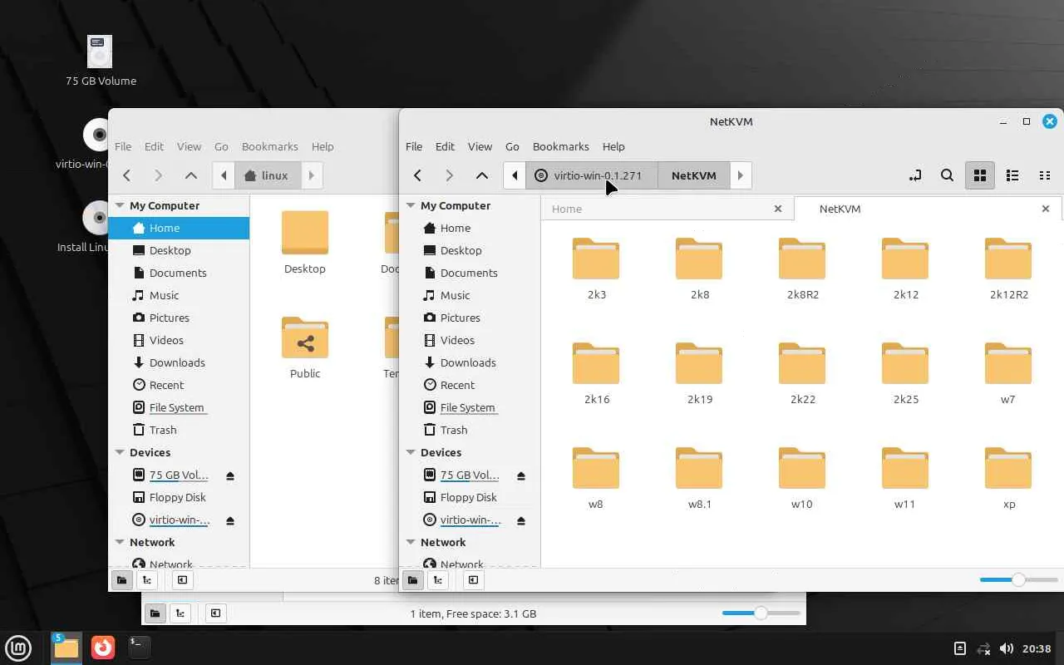Switch NetKVM window to list view

point(1012,175)
